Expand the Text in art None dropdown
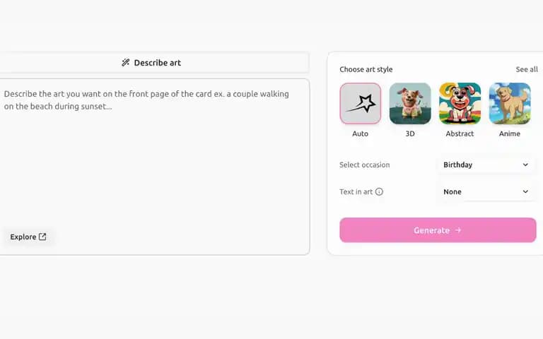The height and width of the screenshot is (339, 543). (x=486, y=191)
